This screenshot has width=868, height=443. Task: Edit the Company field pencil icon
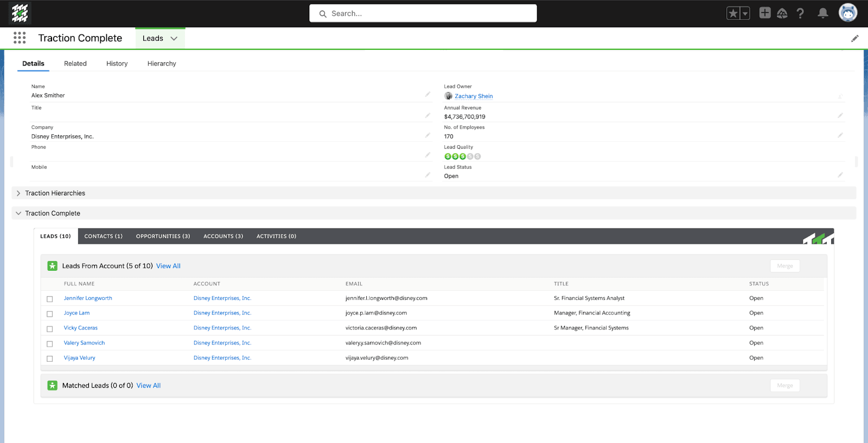[x=427, y=135]
